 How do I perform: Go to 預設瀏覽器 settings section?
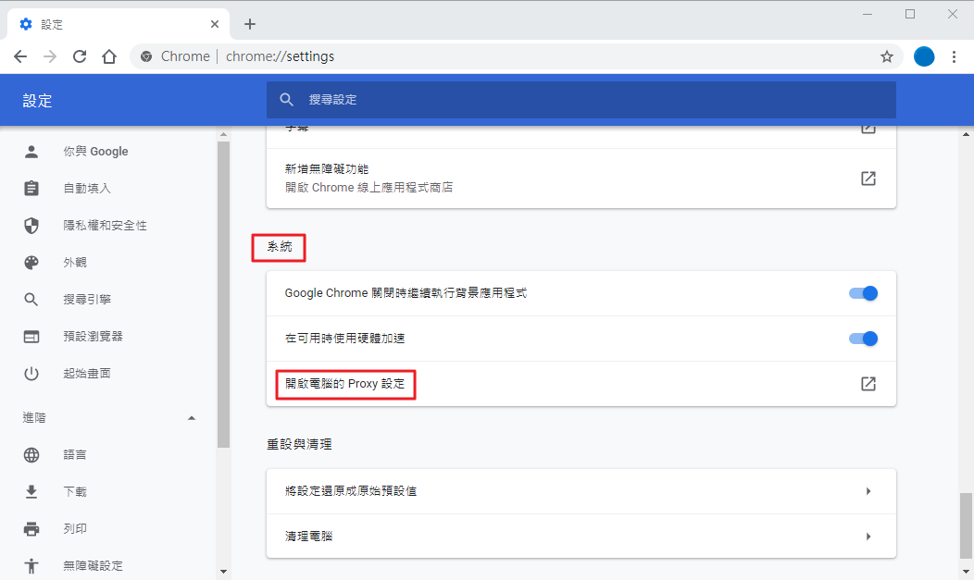coord(94,336)
